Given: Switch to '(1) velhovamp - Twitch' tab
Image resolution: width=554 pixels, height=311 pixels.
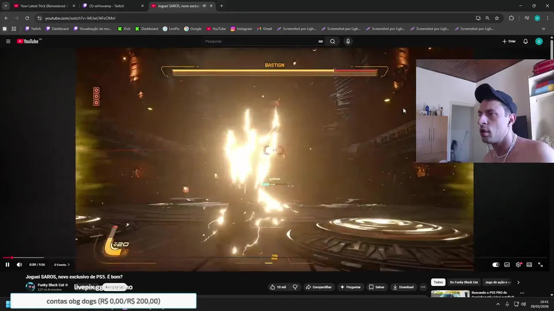Looking at the screenshot, I should (x=113, y=6).
